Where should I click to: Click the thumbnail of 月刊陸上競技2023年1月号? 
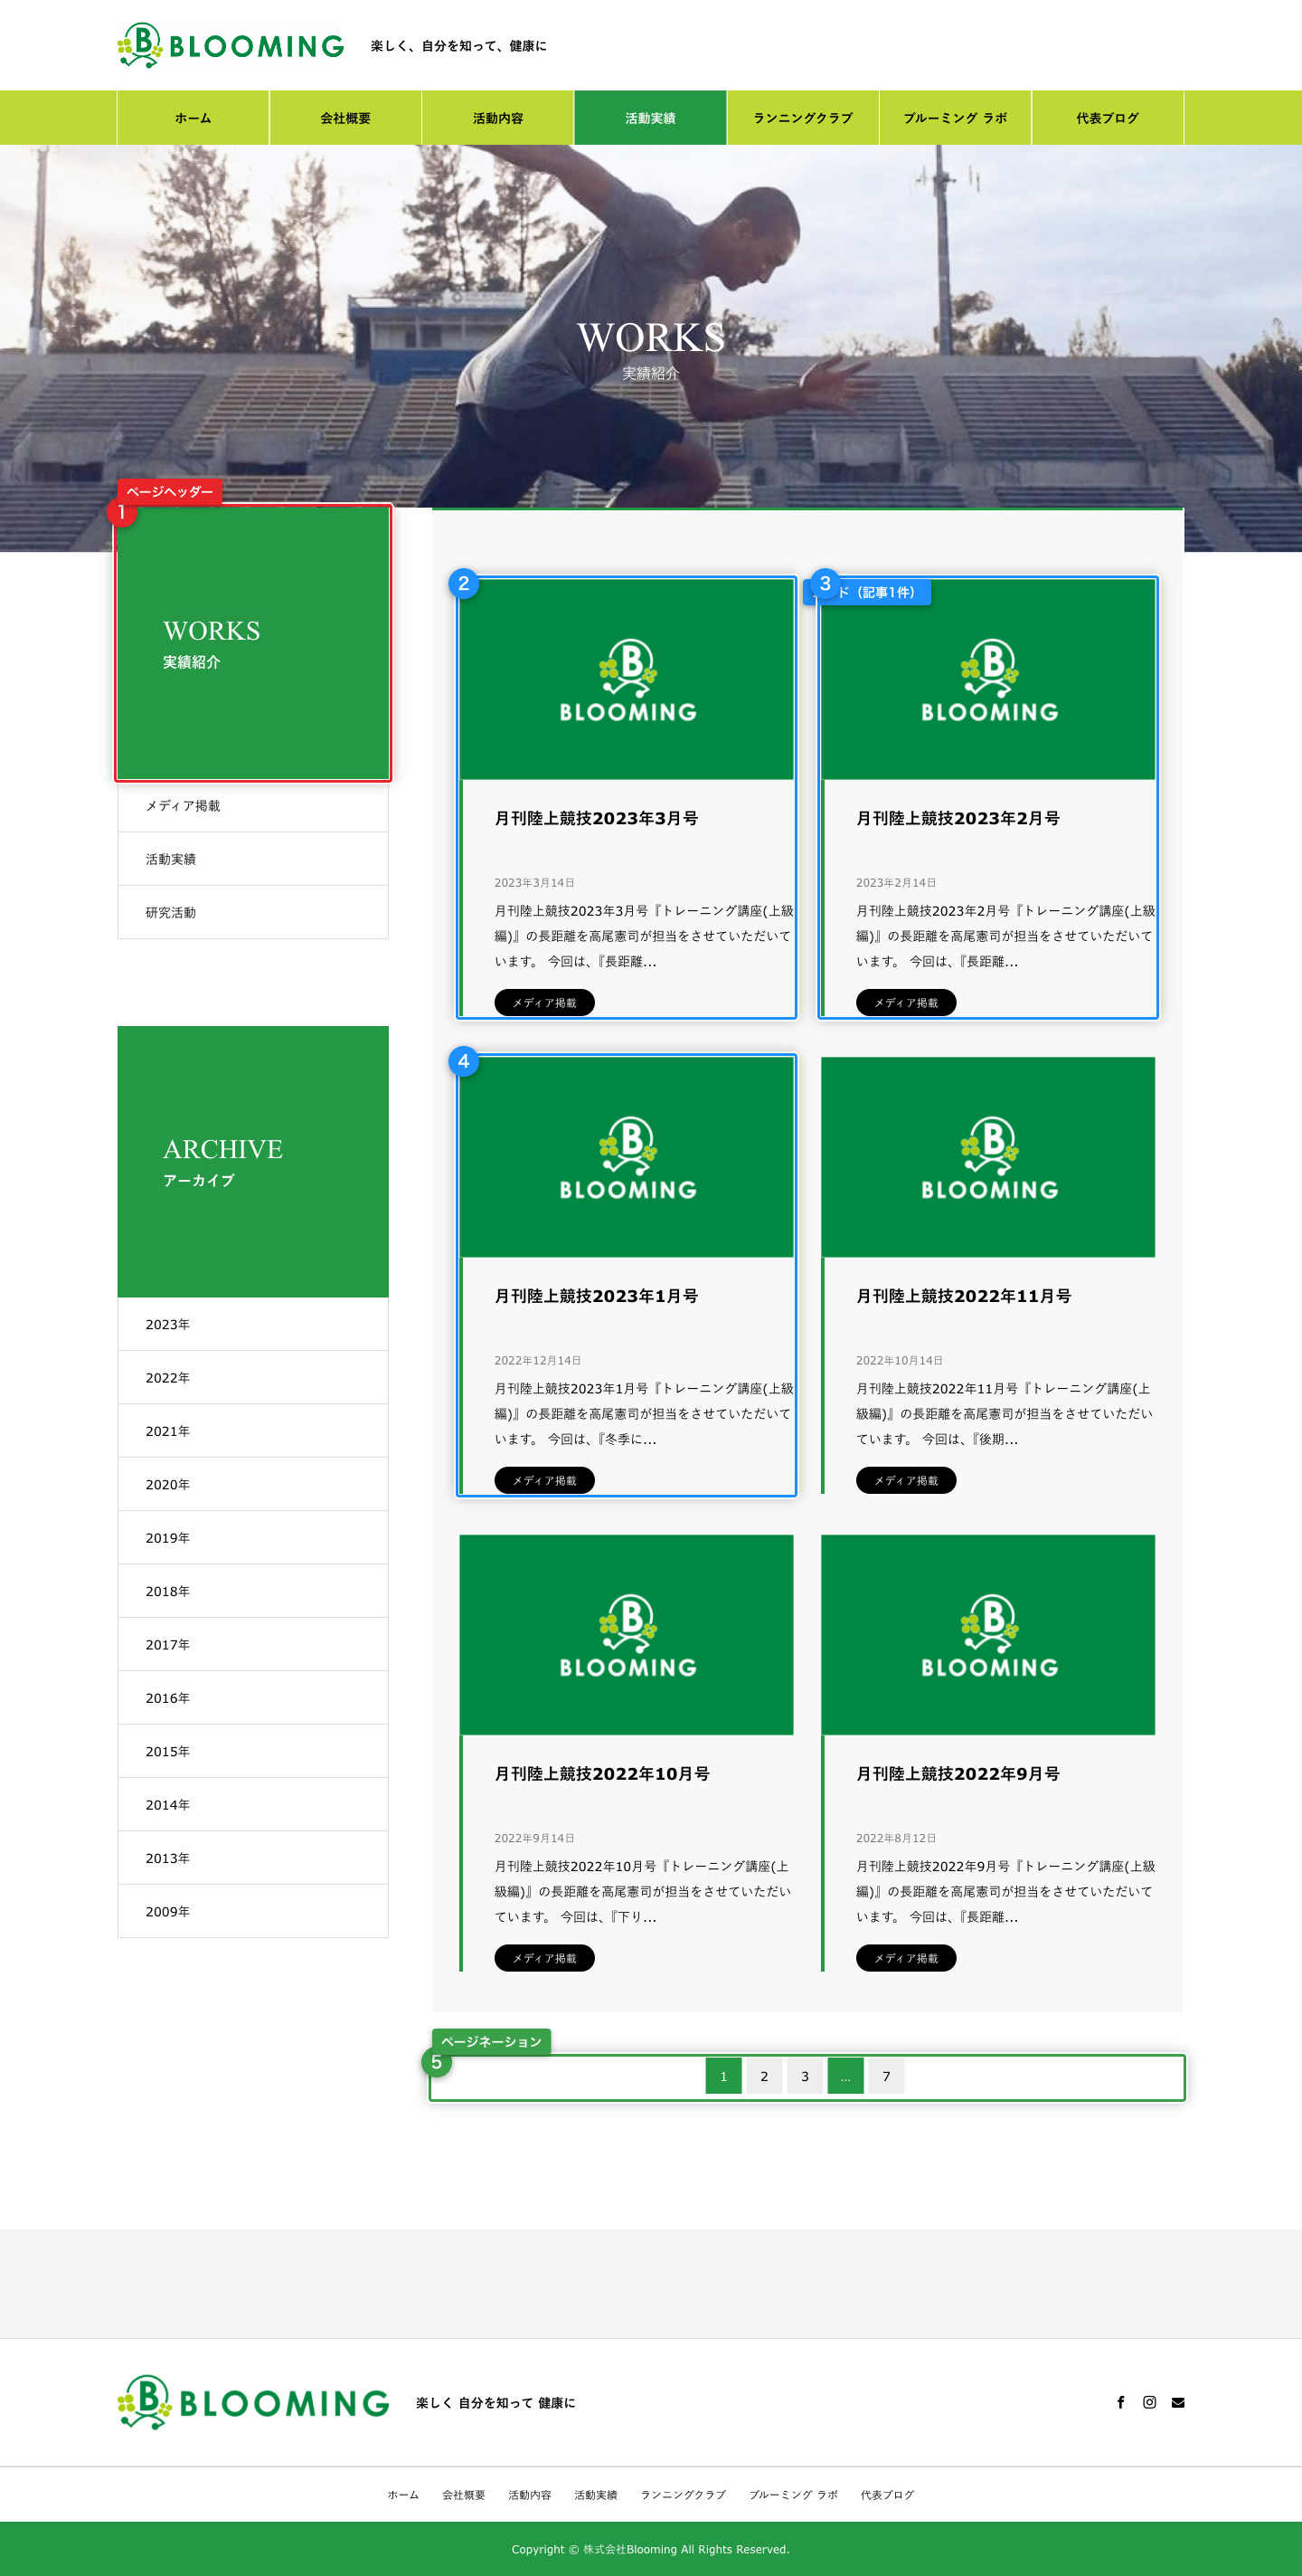627,1157
